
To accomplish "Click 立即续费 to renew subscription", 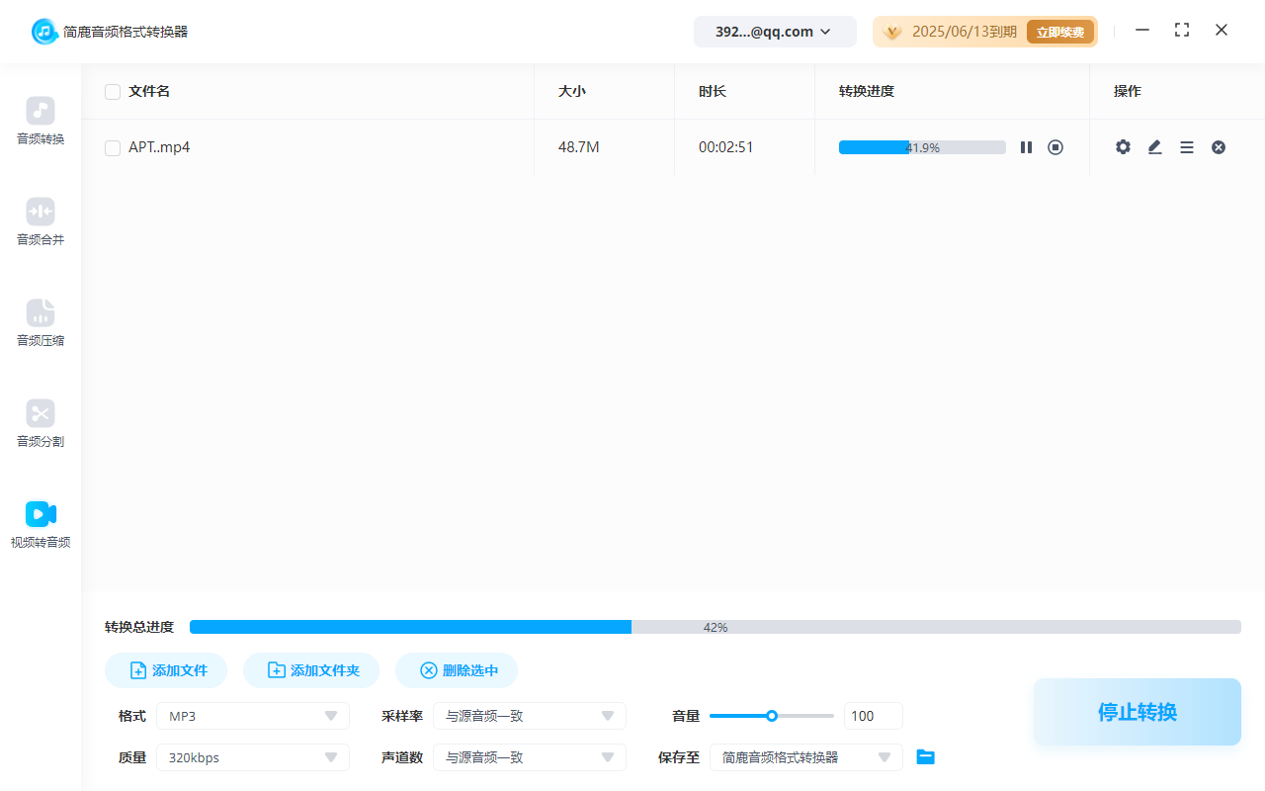I will pos(1060,31).
